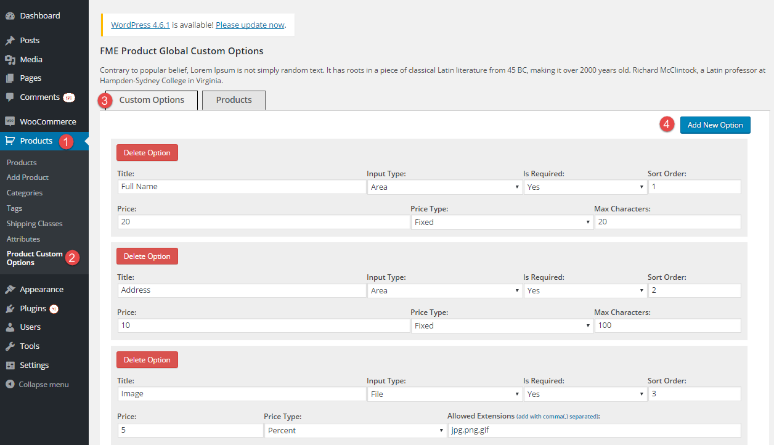Click the Please update now link
The height and width of the screenshot is (445, 774).
click(x=250, y=25)
